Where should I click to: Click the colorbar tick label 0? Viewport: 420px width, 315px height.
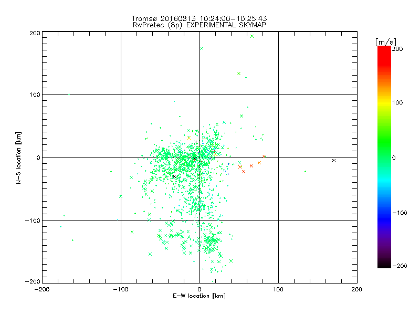click(x=394, y=158)
